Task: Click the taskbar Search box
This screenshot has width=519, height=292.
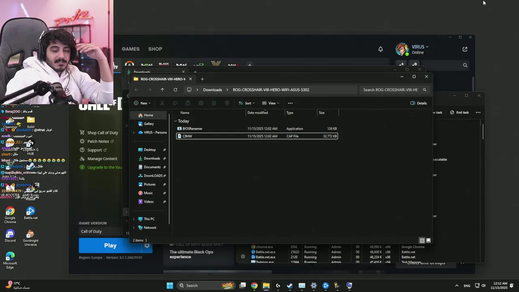Action: (x=207, y=286)
